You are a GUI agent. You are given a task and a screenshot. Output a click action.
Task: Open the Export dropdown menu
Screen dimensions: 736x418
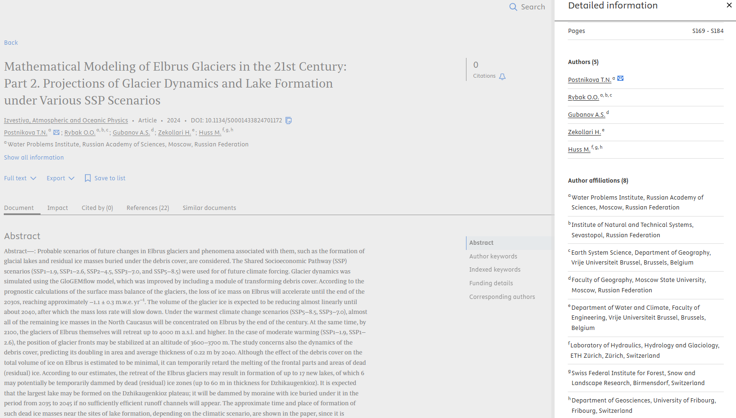click(x=60, y=178)
